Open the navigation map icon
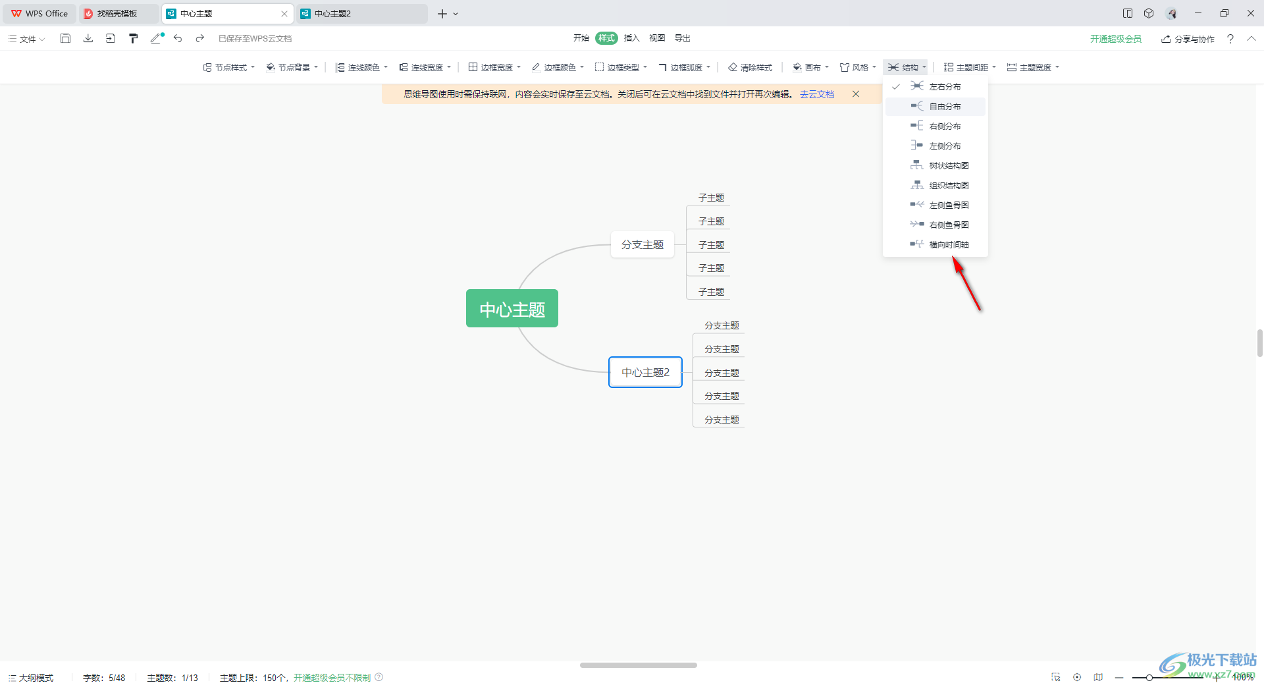 pos(1098,677)
